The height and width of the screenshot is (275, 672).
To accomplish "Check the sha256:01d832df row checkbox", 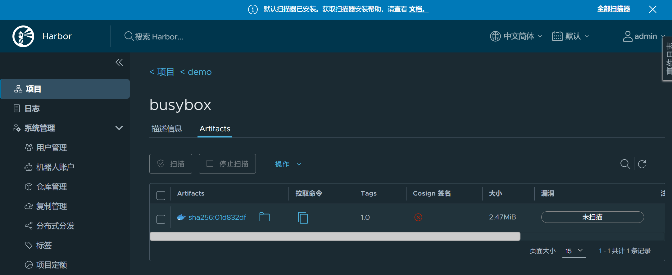I will click(161, 219).
